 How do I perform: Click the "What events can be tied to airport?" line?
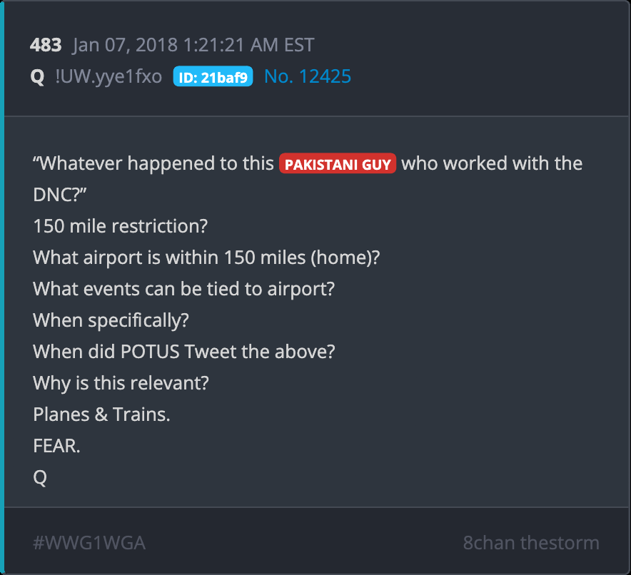point(184,289)
